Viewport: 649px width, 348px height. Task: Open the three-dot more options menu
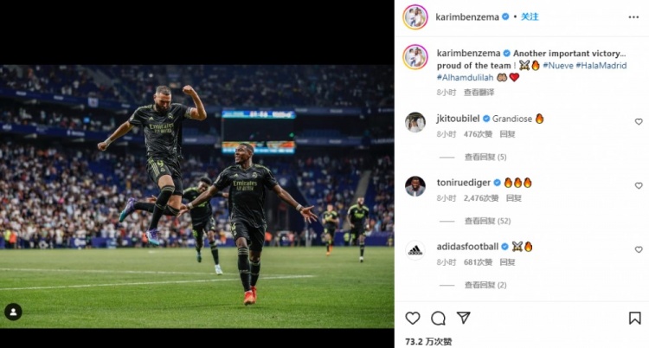point(633,17)
